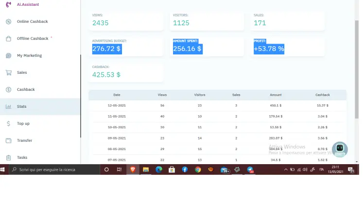Open the taskbar clock and date
This screenshot has height=204, width=363.
(335, 170)
